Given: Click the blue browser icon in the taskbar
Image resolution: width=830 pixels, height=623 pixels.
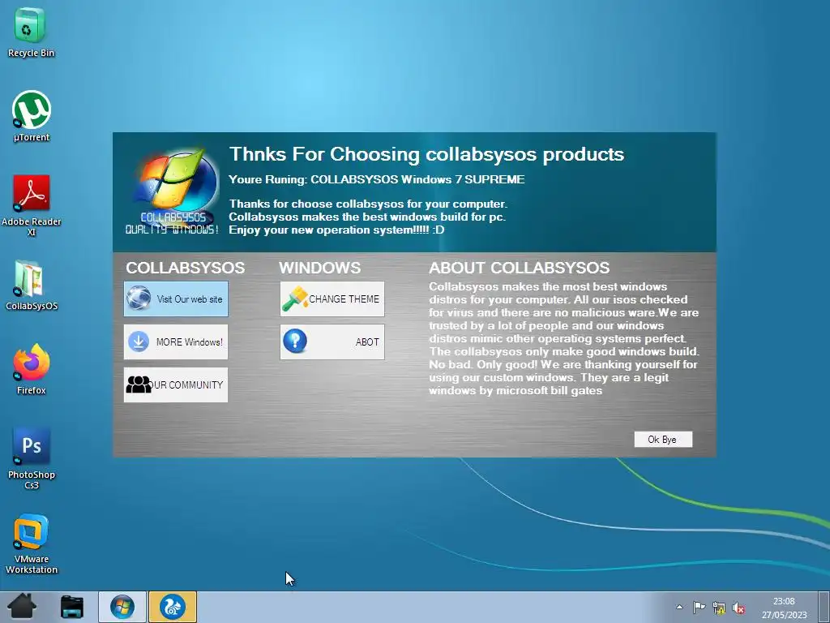Looking at the screenshot, I should coord(173,607).
